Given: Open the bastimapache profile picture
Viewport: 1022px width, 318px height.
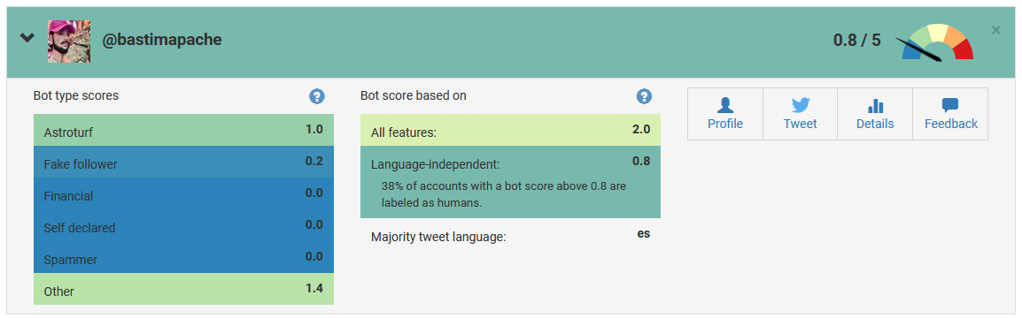Looking at the screenshot, I should pyautogui.click(x=69, y=41).
